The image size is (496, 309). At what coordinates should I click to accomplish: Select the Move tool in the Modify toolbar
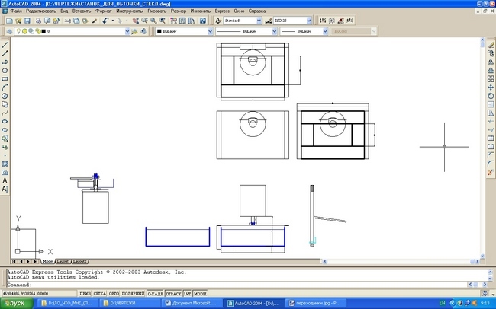click(491, 88)
